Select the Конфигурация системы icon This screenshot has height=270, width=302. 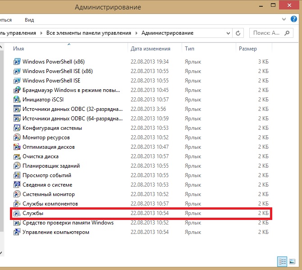click(17, 128)
